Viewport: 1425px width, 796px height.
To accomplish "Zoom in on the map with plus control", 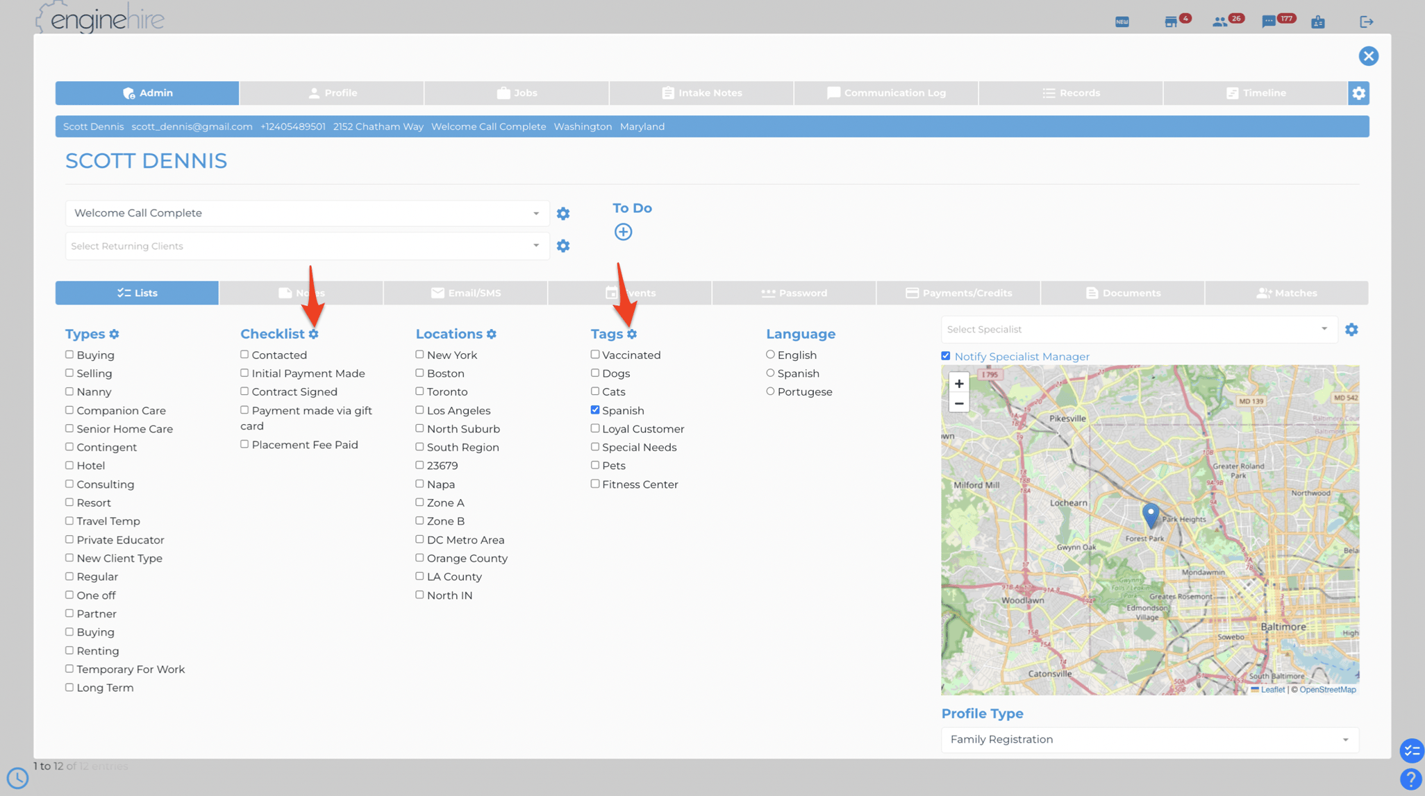I will [x=959, y=383].
